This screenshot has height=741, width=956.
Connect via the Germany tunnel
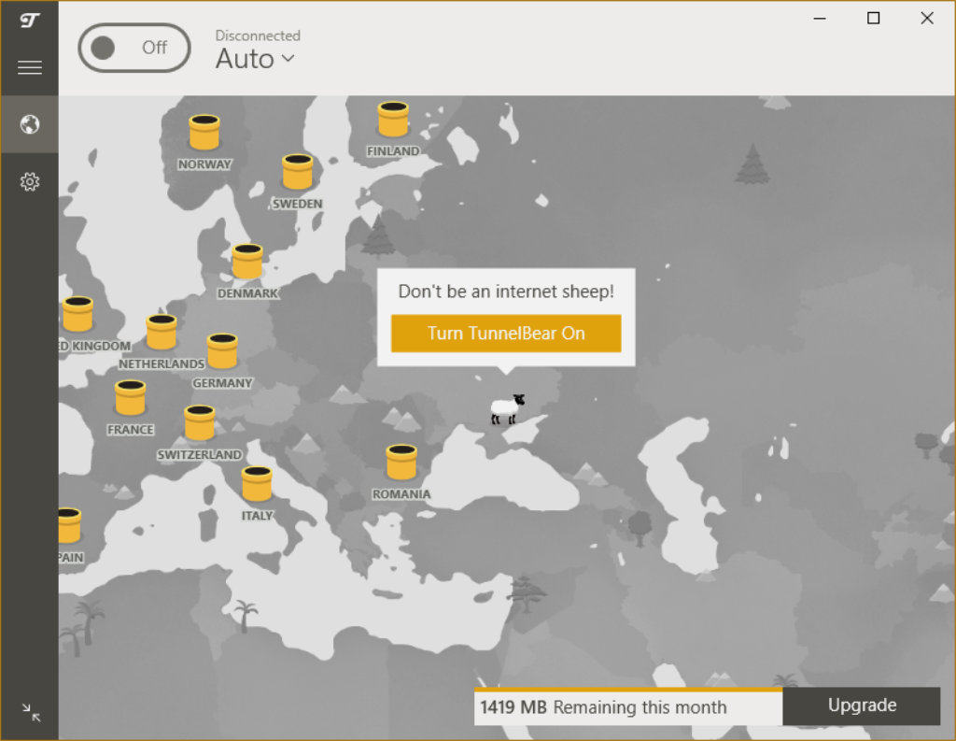click(222, 351)
